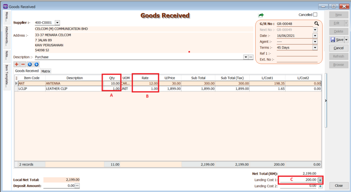351x192 pixels.
Task: Toggle the Cancelled checkbox
Action: [x=315, y=14]
